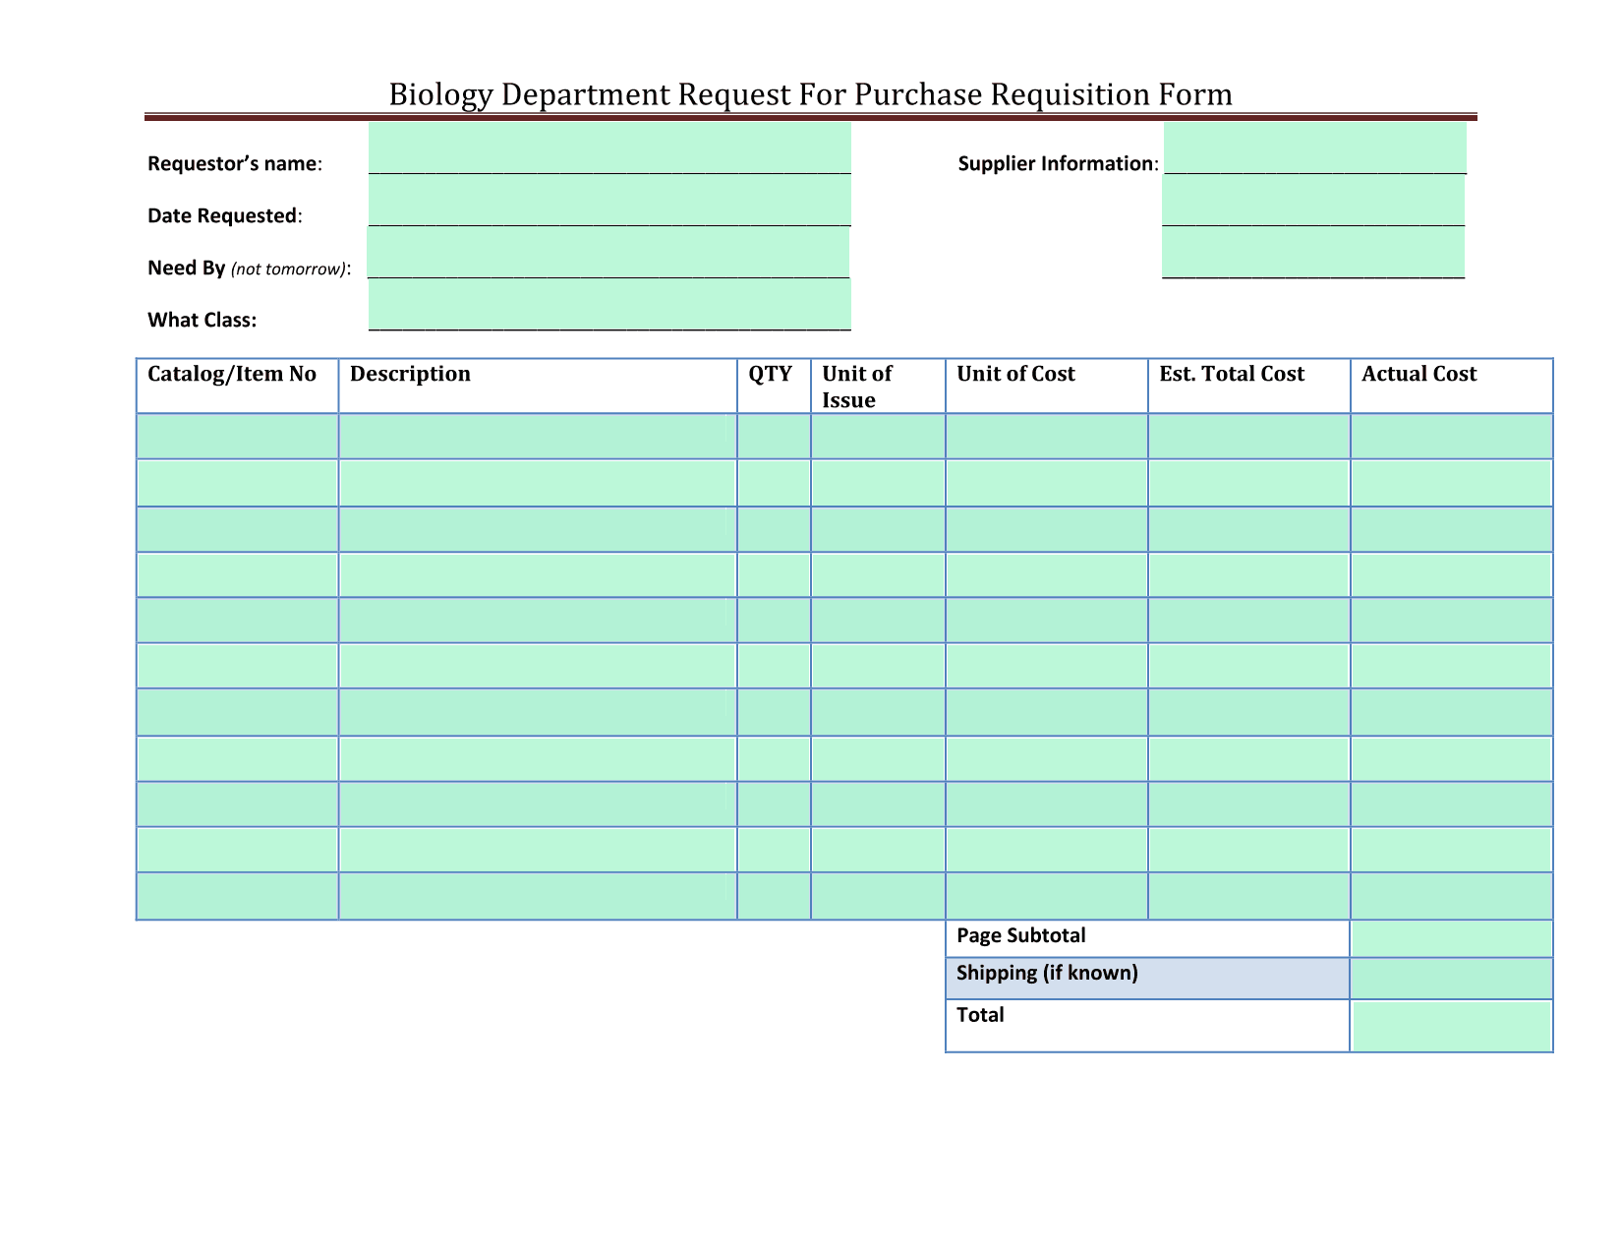Viewport: 1621px width, 1254px height.
Task: Click last row Actual Cost cell
Action: point(1452,896)
